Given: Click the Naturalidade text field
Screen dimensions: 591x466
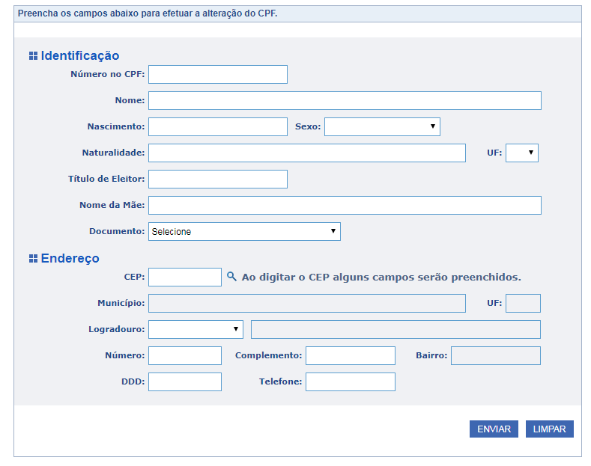Looking at the screenshot, I should 307,153.
